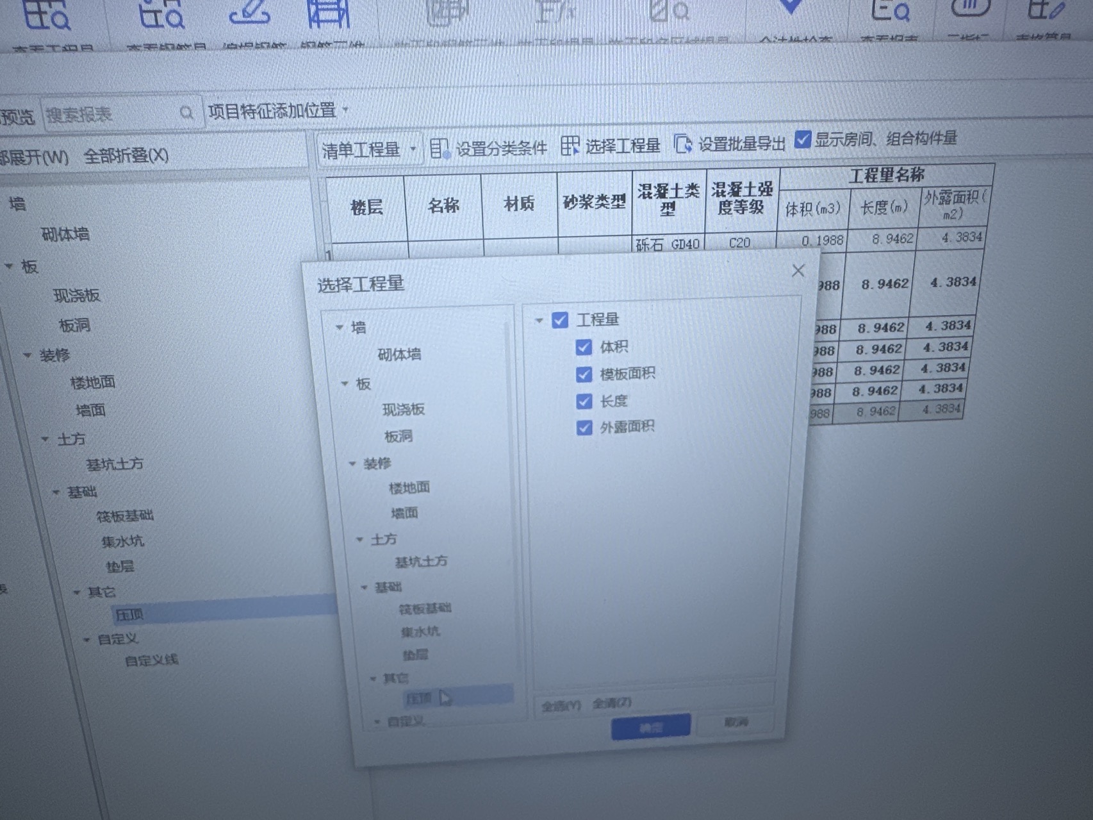Select 垫层 in the dialog tree
The image size is (1093, 820).
click(415, 655)
